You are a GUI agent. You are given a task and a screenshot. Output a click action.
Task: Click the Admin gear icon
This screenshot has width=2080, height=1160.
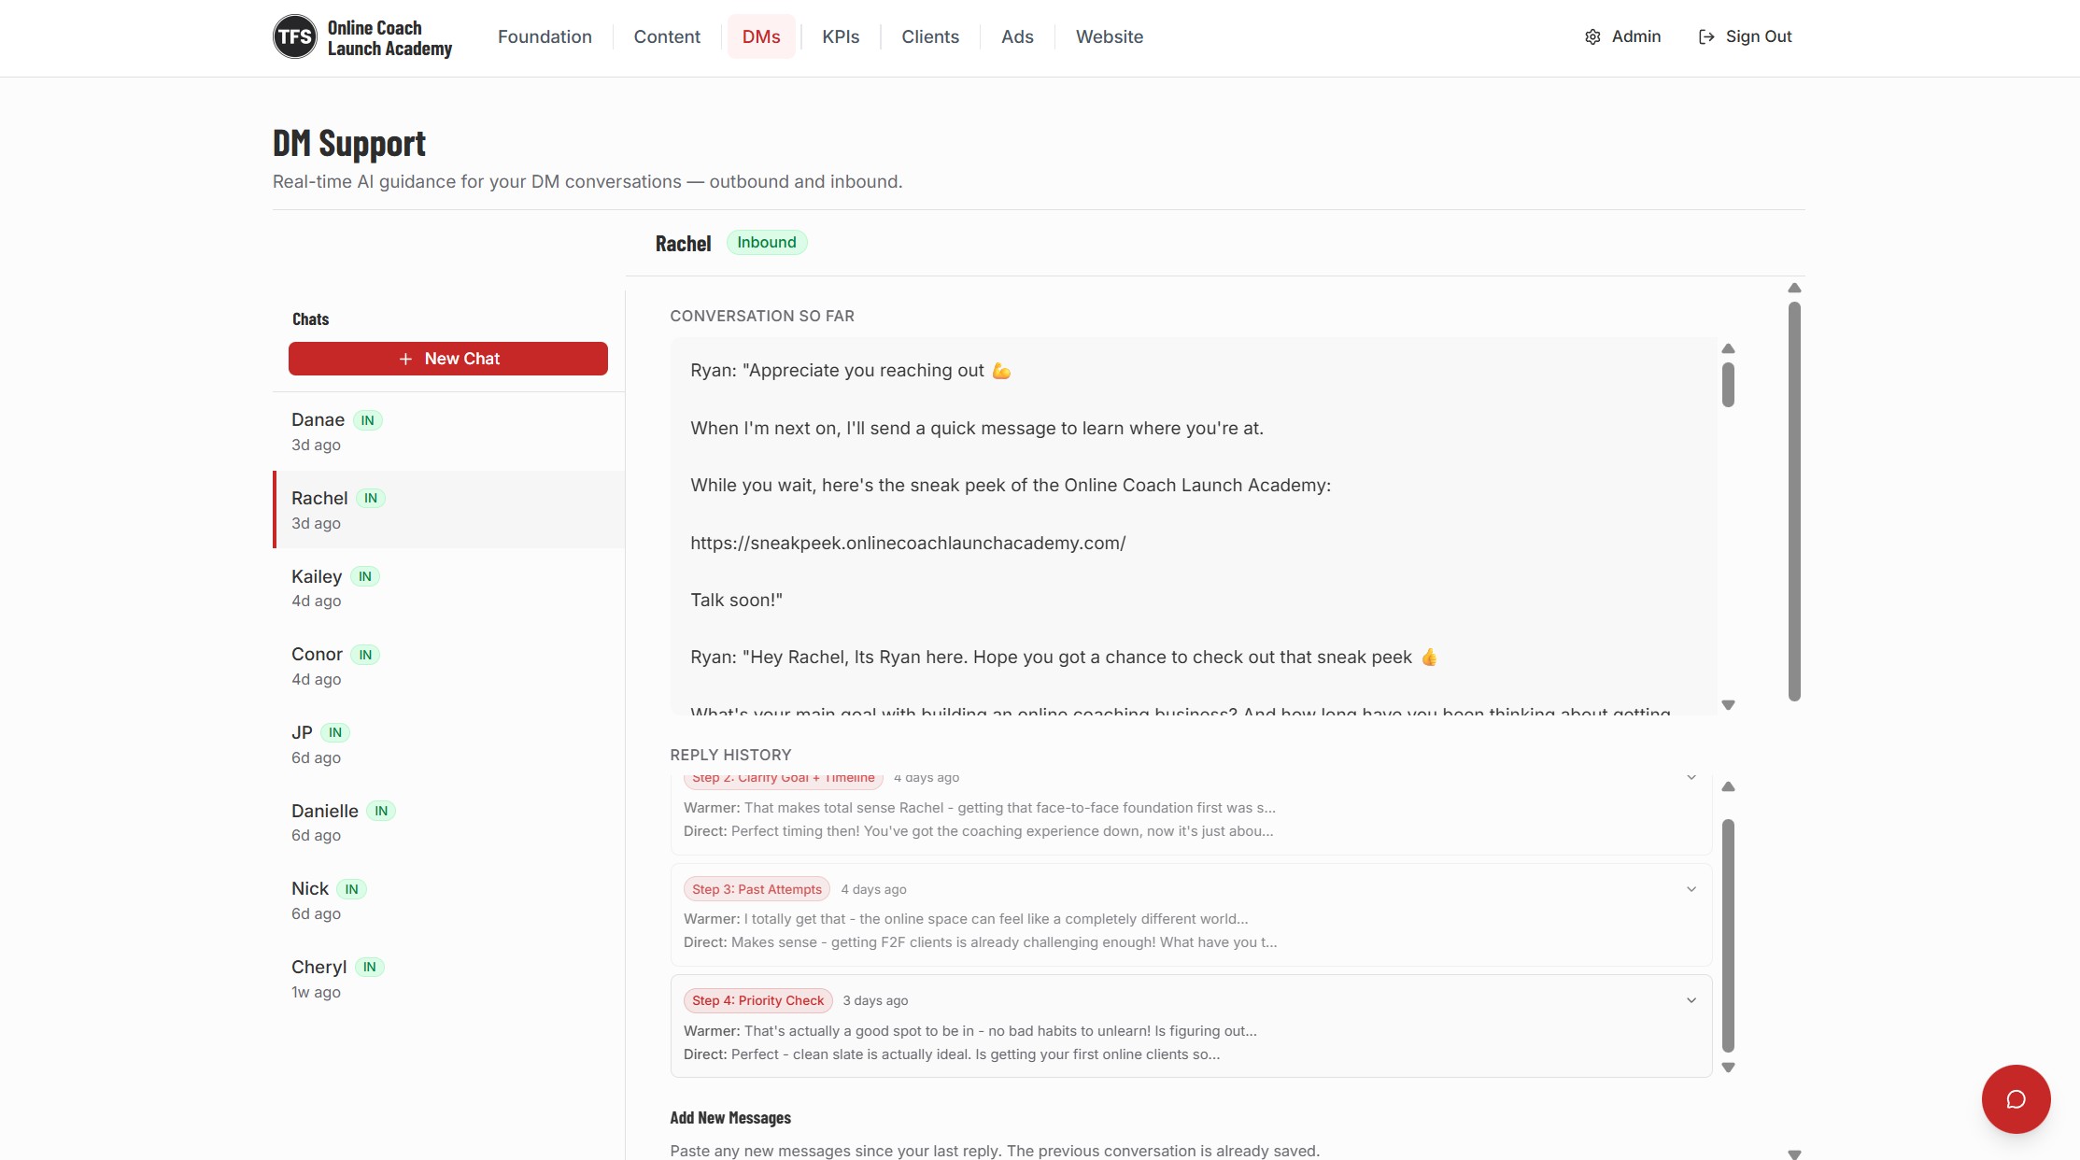[x=1592, y=36]
